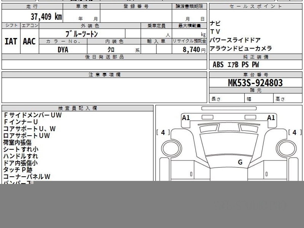Screen dimensions: 304x228
Task: Select recycle deposit 8,740円
Action: tap(194, 50)
